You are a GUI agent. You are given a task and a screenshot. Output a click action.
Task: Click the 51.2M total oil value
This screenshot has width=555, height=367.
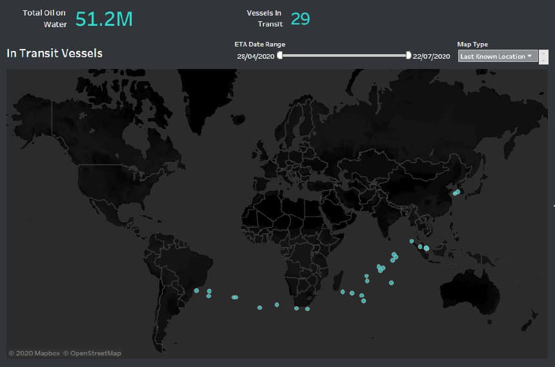104,19
